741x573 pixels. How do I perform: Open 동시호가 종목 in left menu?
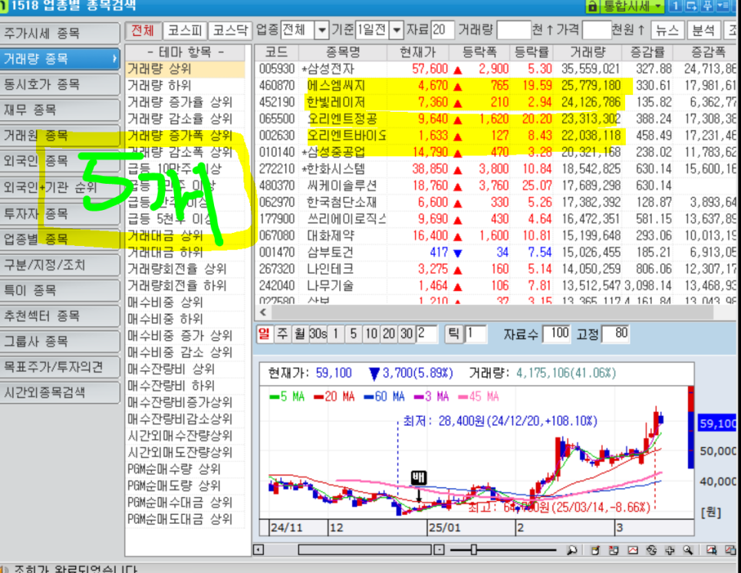tap(60, 84)
